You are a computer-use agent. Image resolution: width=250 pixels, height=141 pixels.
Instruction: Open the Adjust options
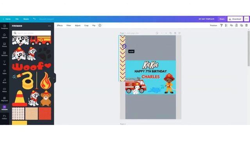click(x=78, y=25)
